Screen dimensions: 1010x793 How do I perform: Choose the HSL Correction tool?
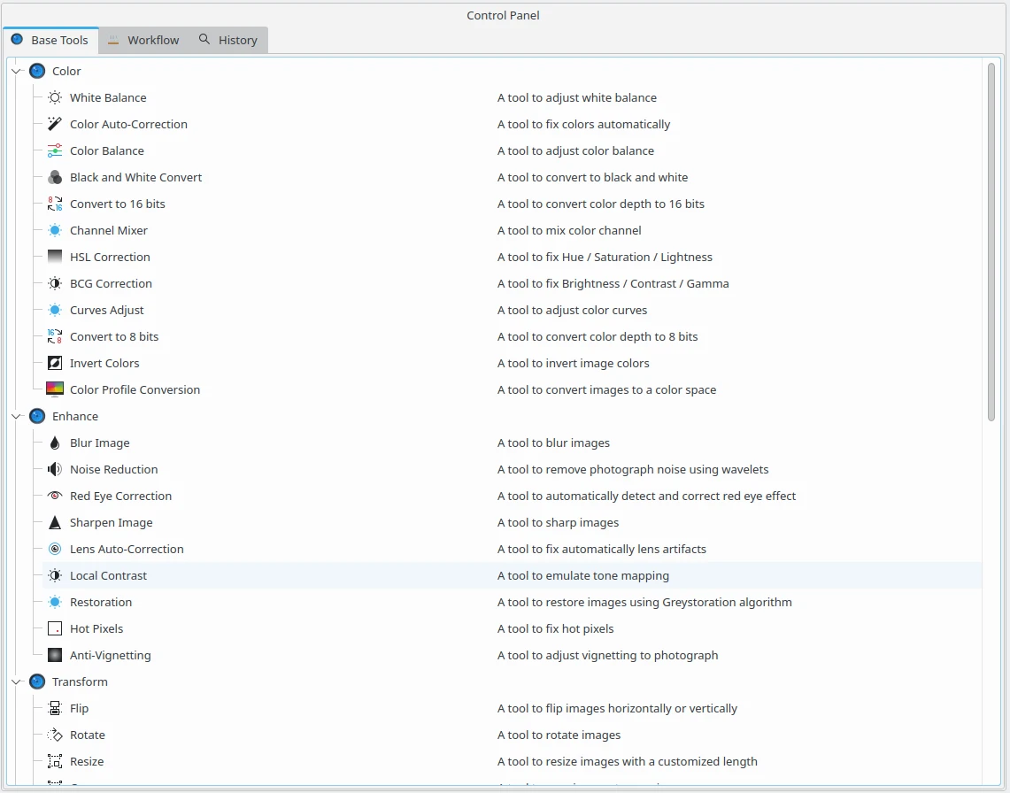[x=110, y=257]
